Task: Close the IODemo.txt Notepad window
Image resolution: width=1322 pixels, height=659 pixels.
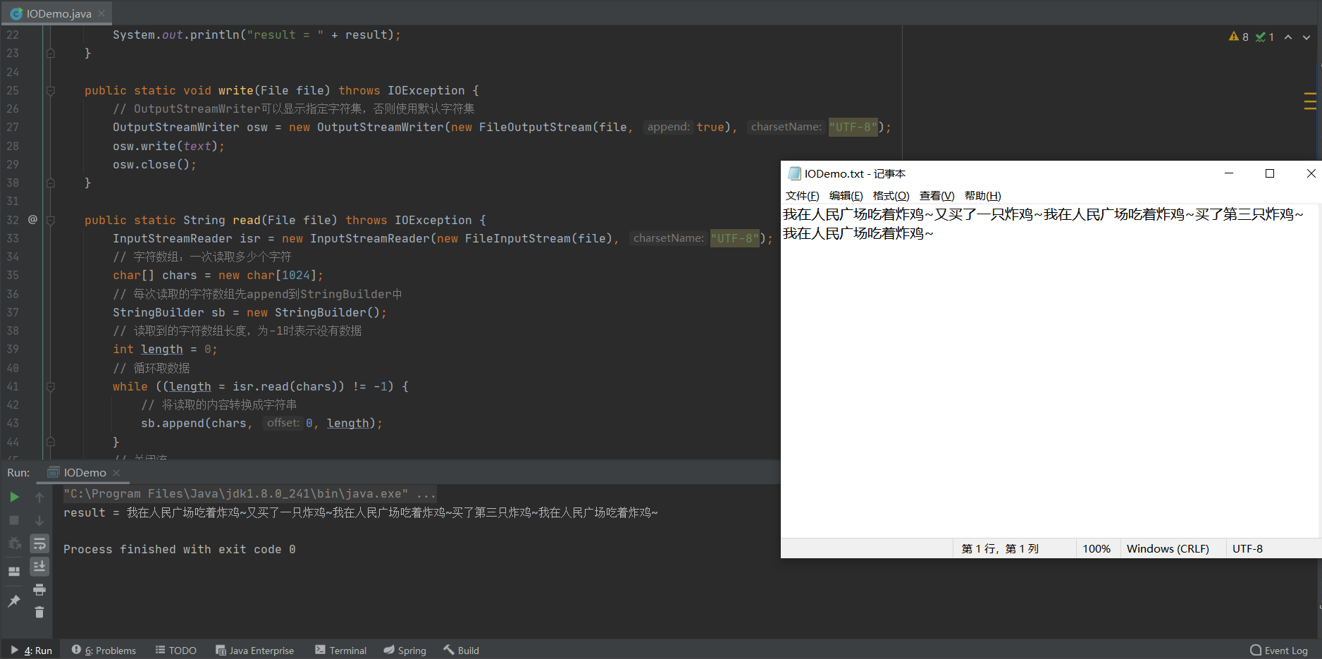Action: [x=1311, y=173]
